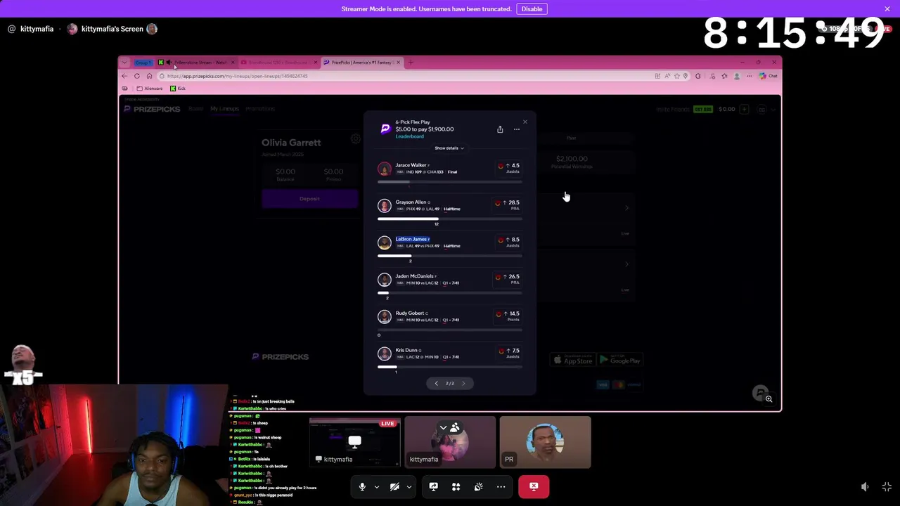Open the Kick bookmark

[178, 89]
